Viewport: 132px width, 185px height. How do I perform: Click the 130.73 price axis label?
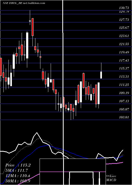pos(124,8)
